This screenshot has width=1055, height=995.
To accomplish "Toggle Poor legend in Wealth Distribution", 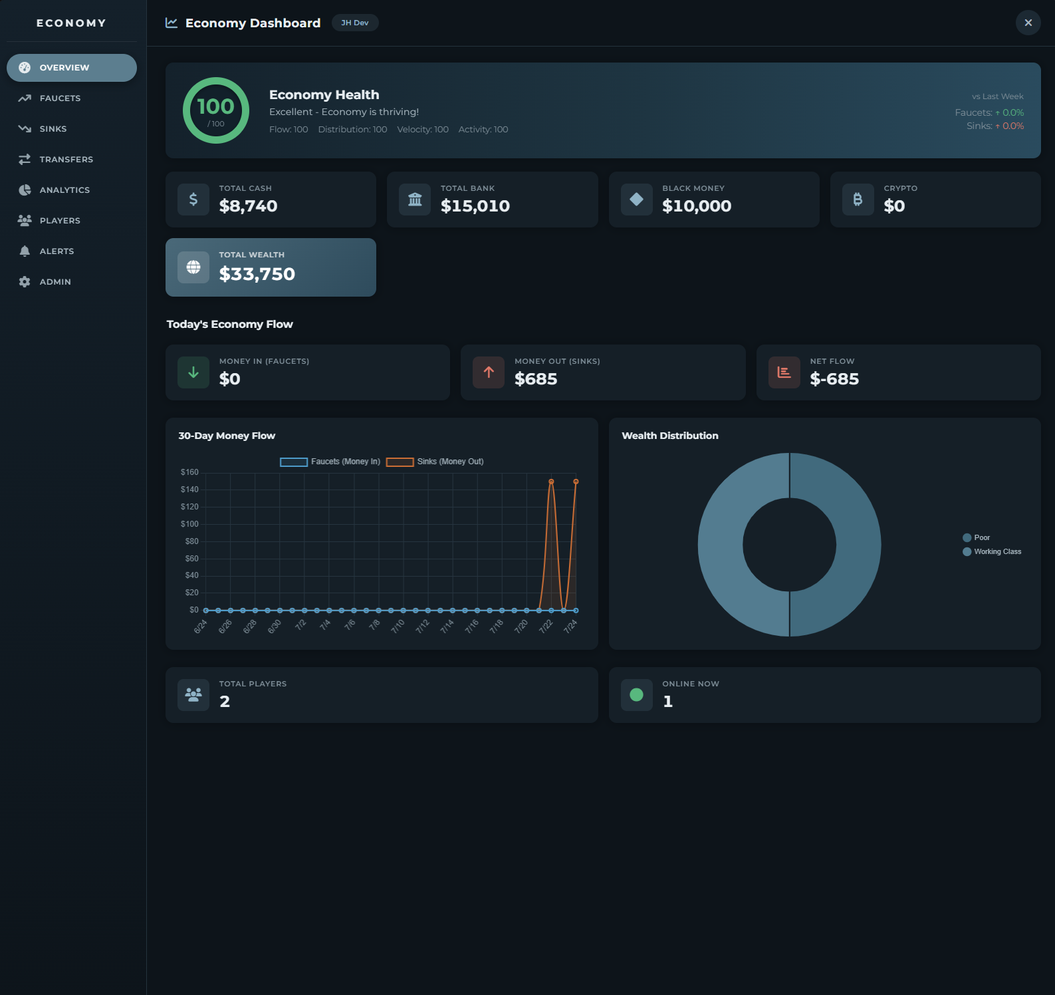I will [977, 537].
